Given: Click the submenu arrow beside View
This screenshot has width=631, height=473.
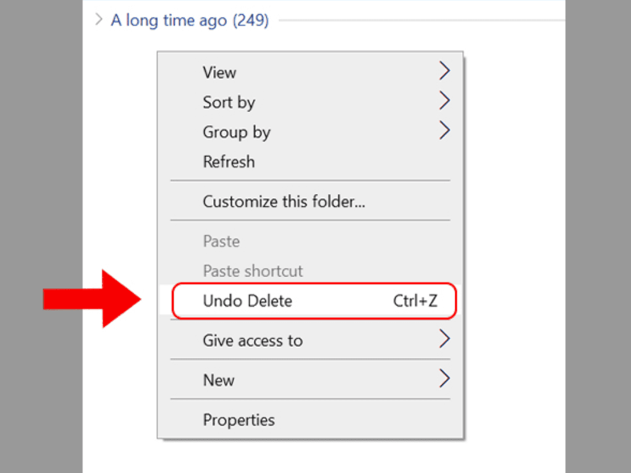Looking at the screenshot, I should click(444, 71).
